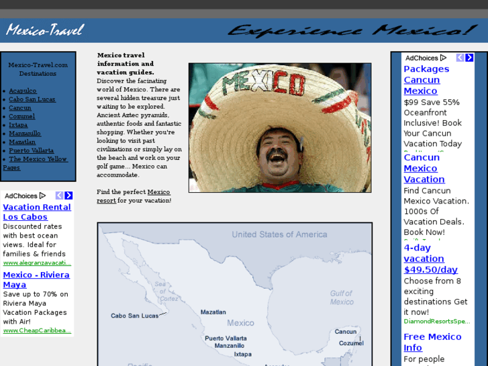Click the Experience Mexico! banner graphic

[352, 30]
